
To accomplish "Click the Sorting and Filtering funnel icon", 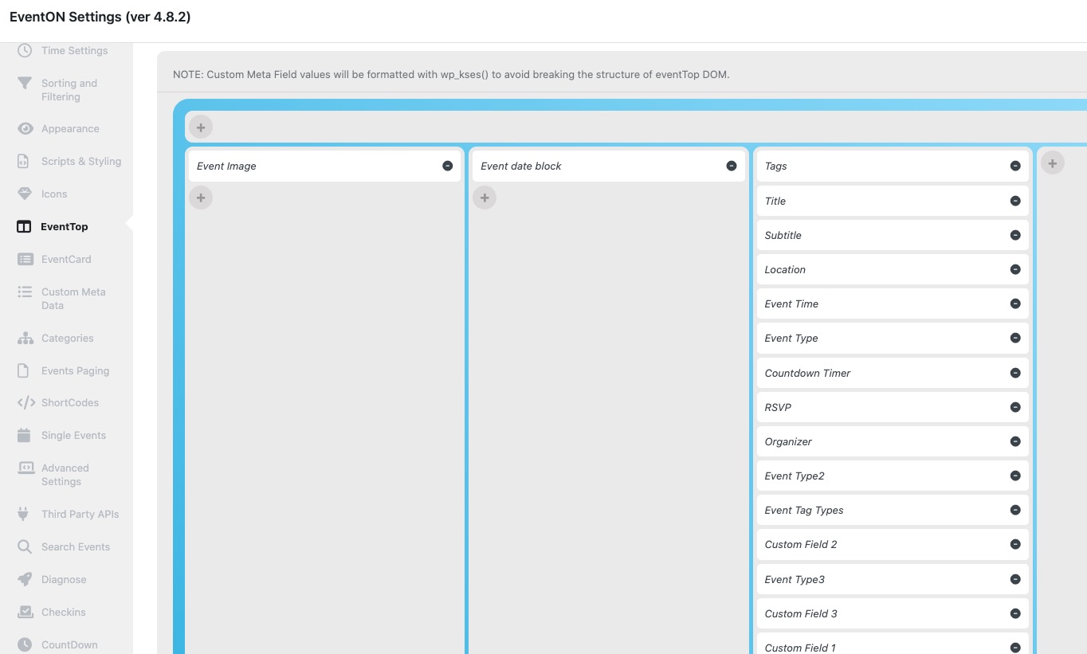I will click(x=25, y=83).
